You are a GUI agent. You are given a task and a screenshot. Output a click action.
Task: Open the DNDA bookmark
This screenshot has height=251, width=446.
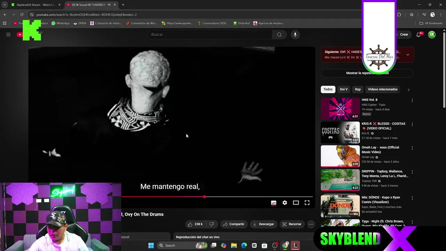pos(80,23)
